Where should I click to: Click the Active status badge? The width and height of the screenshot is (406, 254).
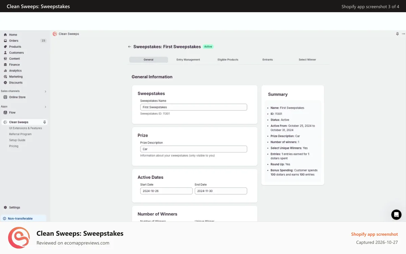208,47
